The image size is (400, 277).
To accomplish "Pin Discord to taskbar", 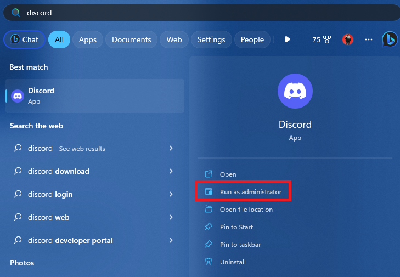I will [240, 245].
